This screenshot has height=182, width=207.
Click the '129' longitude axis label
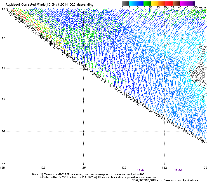(124, 168)
